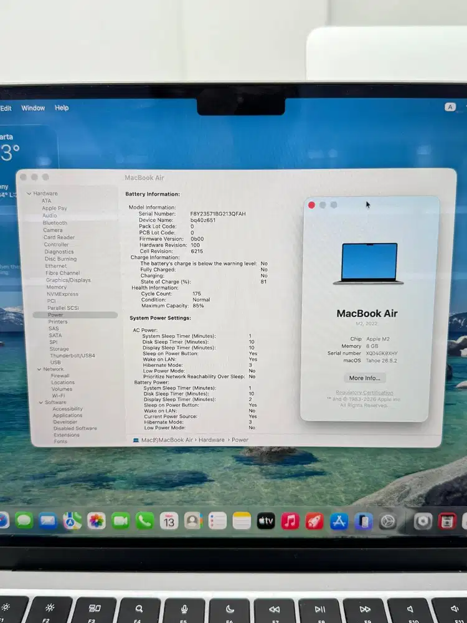Select Camera in the sidebar
467x623 pixels.
53,230
